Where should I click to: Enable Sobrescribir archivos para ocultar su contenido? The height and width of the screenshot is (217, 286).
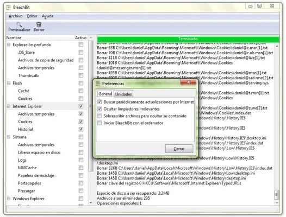pyautogui.click(x=100, y=116)
